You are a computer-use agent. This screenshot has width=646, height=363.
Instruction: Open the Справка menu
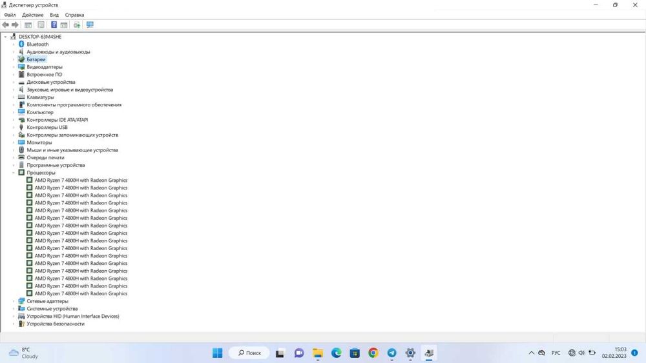(x=74, y=15)
